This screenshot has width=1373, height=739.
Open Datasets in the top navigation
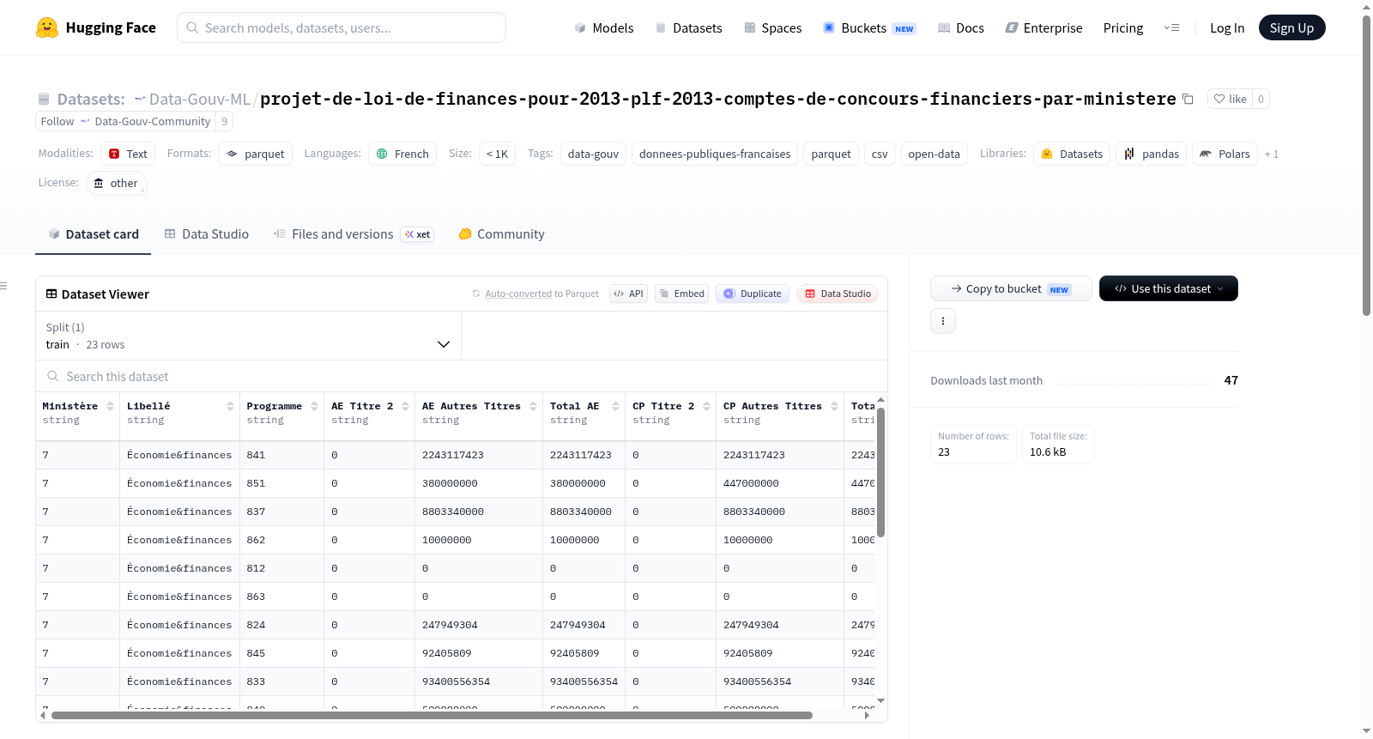(688, 28)
